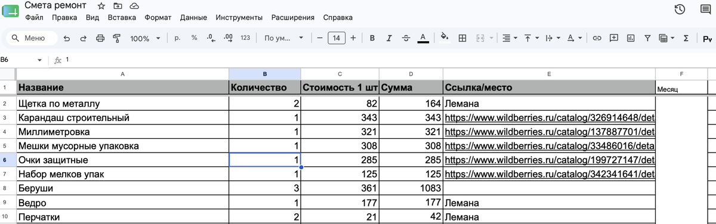Open the merge cells dropdown arrow

click(x=491, y=38)
